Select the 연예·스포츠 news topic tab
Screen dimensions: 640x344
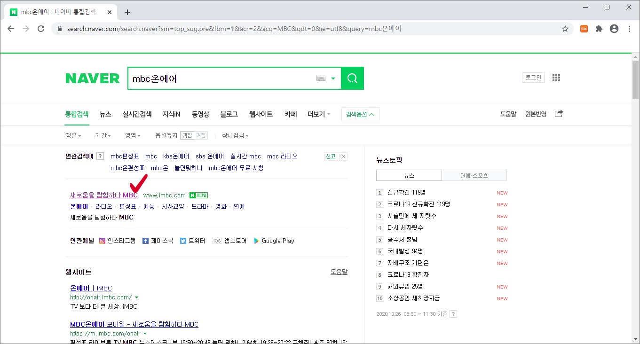pos(474,175)
